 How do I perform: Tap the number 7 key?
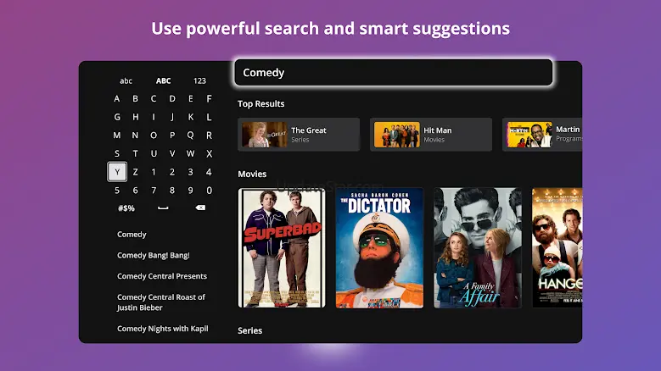coord(154,191)
